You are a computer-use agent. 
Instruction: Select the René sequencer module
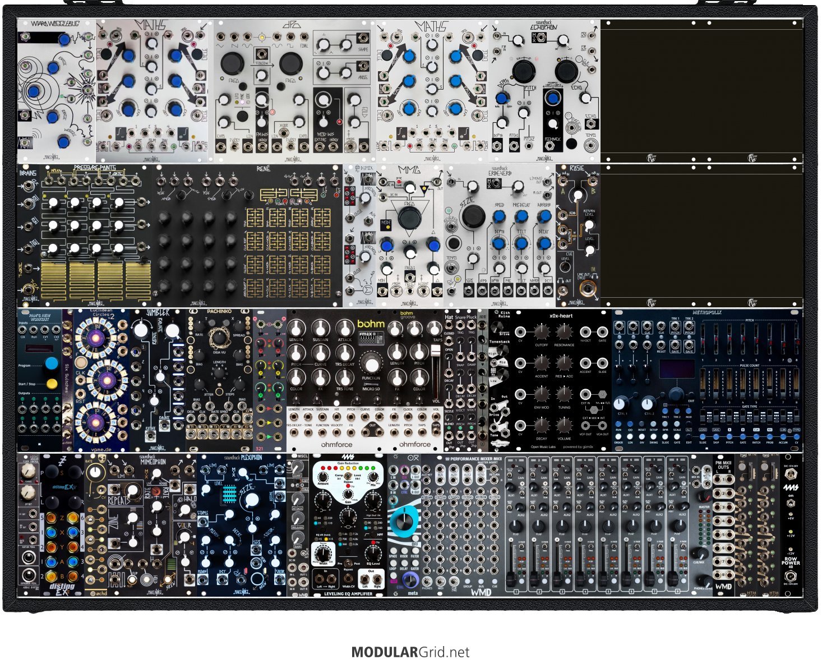[249, 236]
